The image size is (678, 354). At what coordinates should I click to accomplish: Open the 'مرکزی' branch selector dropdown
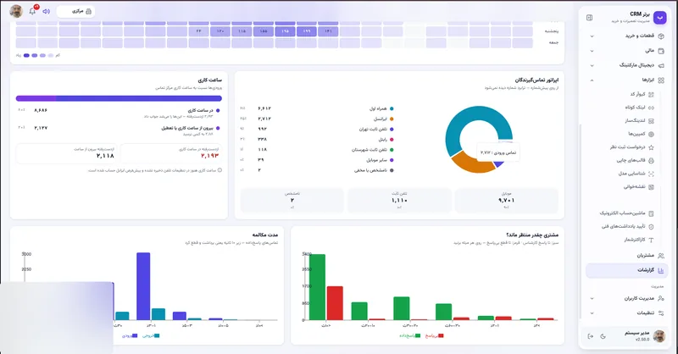point(75,11)
